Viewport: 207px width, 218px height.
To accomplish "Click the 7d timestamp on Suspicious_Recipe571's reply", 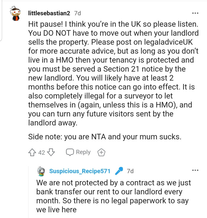I will click(x=130, y=171).
